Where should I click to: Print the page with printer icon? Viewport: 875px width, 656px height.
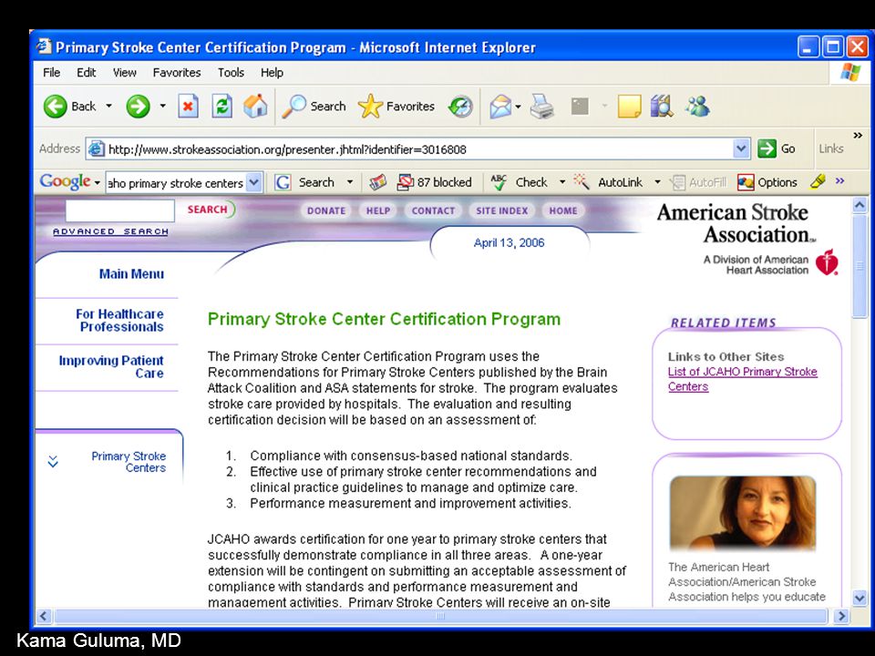[541, 106]
